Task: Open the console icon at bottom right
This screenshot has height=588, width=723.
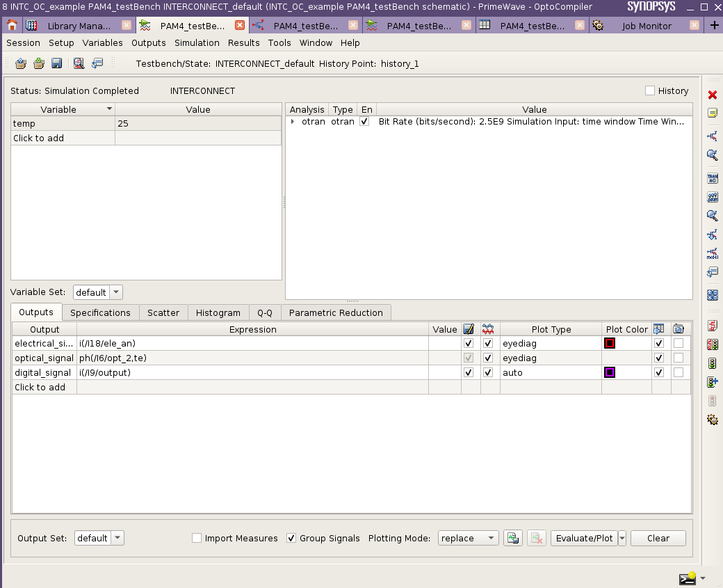Action: click(x=687, y=578)
